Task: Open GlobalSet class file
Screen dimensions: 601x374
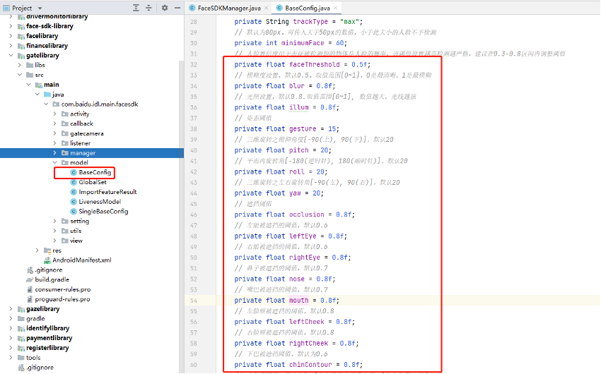Action: click(93, 182)
